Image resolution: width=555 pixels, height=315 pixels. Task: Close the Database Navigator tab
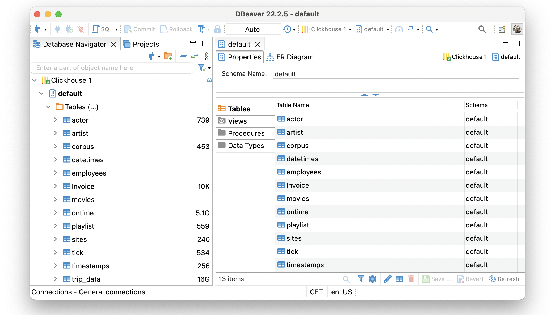tap(113, 44)
